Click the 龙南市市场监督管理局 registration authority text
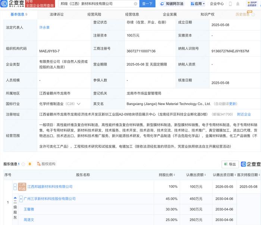 (x=144, y=93)
